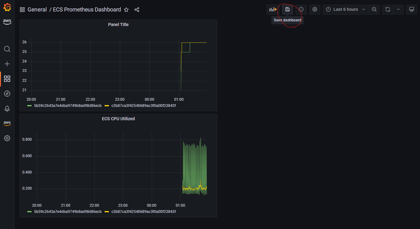Share dashboard using the share icon

(x=137, y=10)
